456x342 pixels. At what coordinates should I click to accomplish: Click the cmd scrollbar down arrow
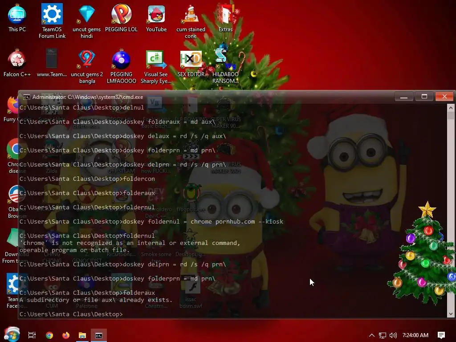click(451, 314)
